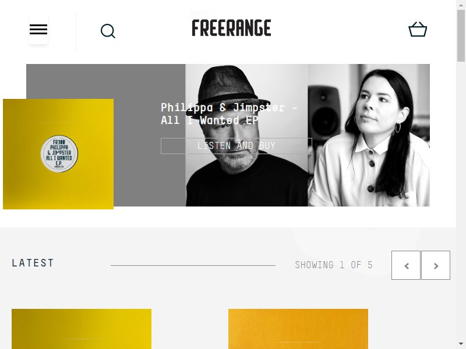The width and height of the screenshot is (466, 349).
Task: Show previous latest release arrow
Action: (406, 265)
